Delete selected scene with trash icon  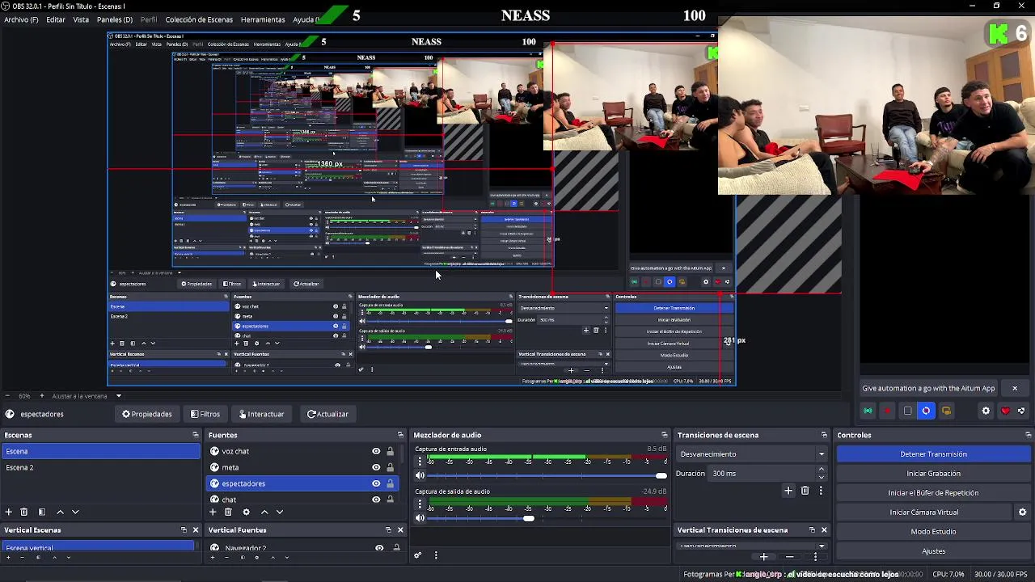(x=24, y=512)
